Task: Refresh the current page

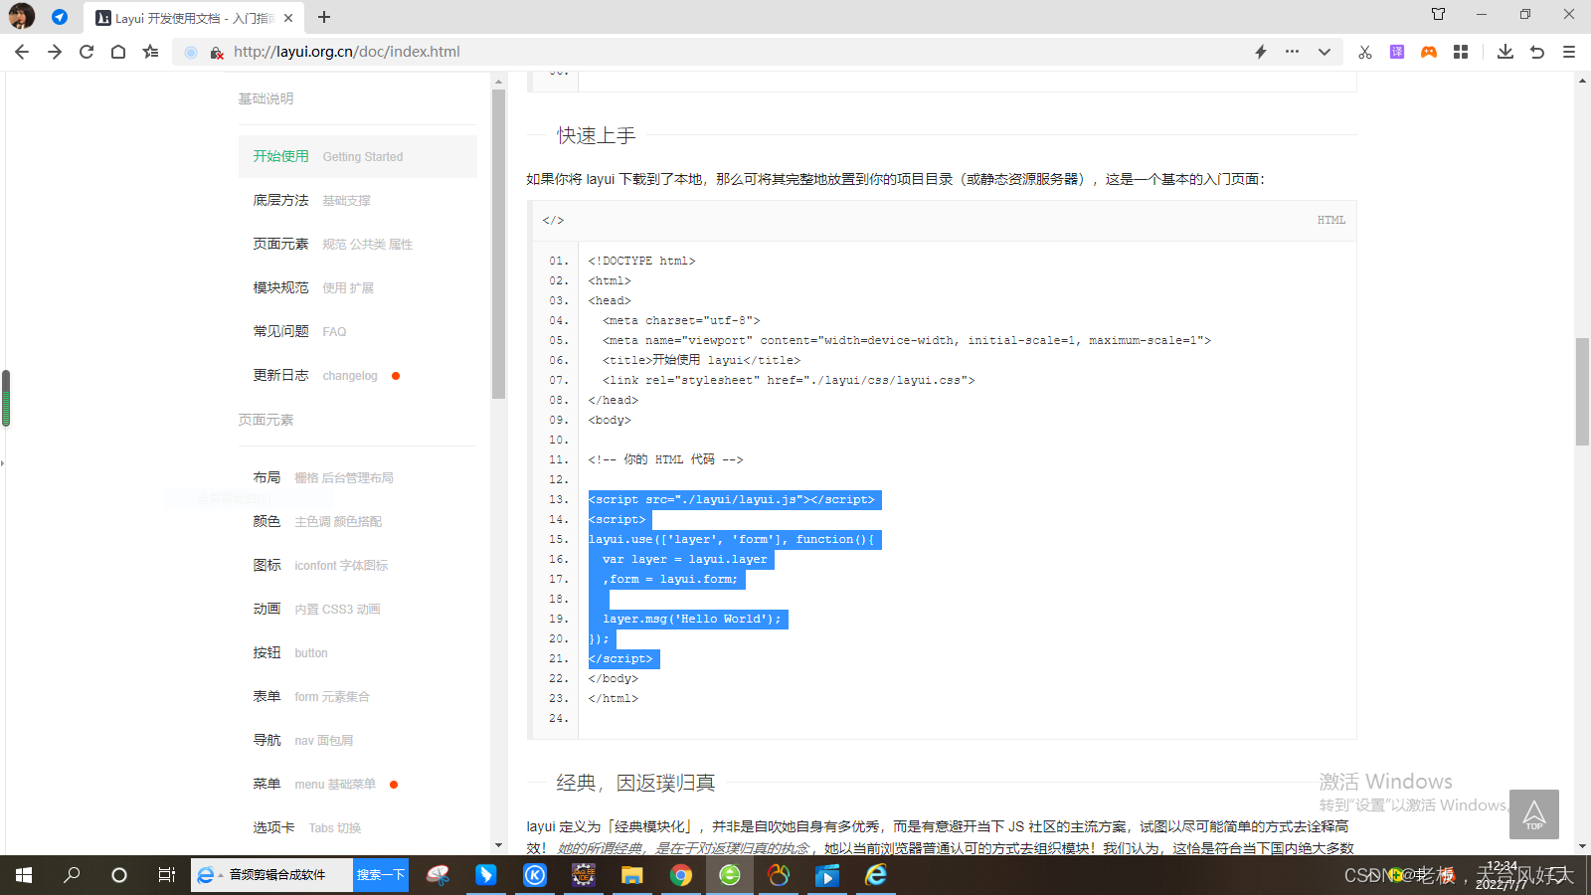Action: [86, 51]
